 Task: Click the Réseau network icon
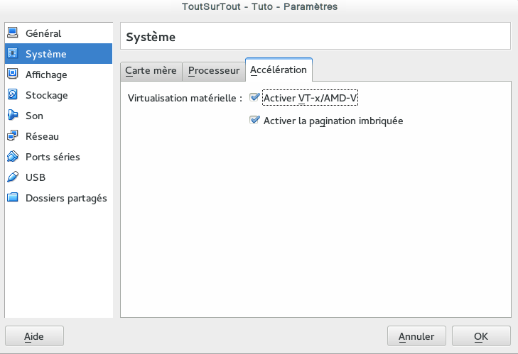point(13,135)
